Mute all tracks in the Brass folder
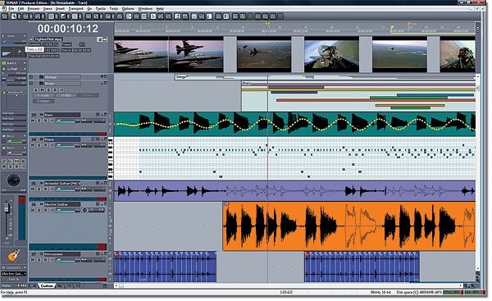Viewport: 492px width, 301px height. click(x=42, y=90)
